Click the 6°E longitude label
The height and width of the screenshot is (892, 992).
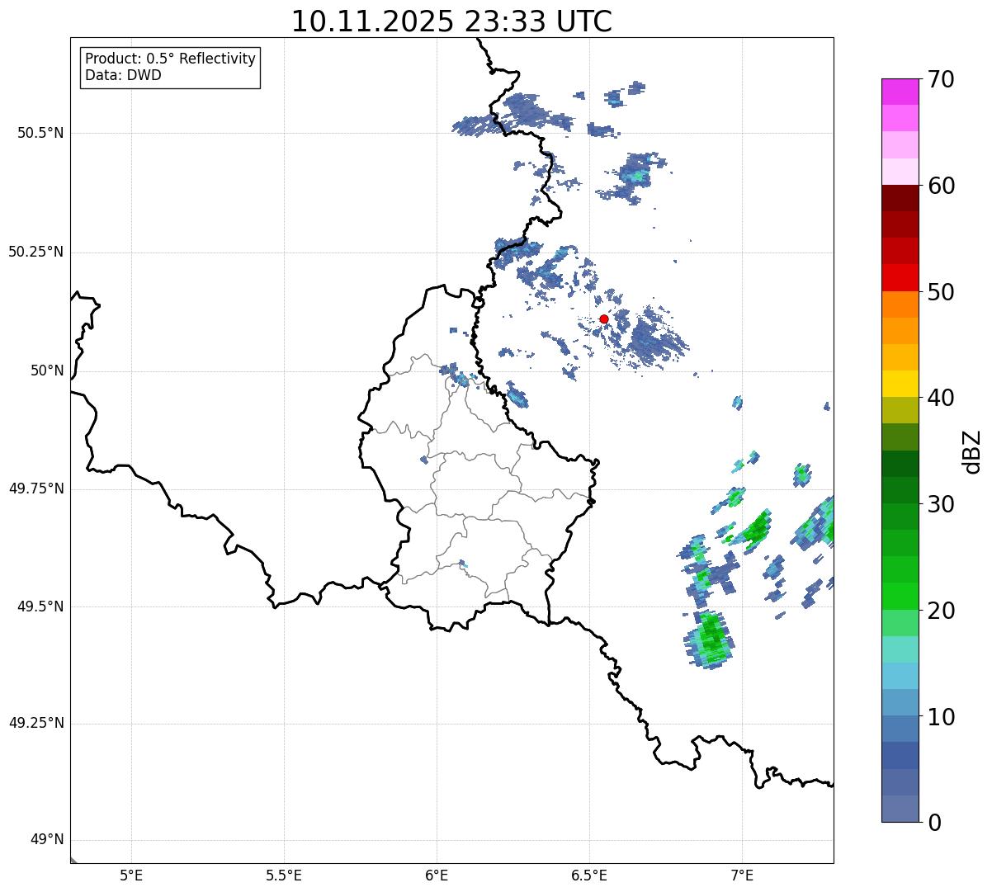click(437, 875)
